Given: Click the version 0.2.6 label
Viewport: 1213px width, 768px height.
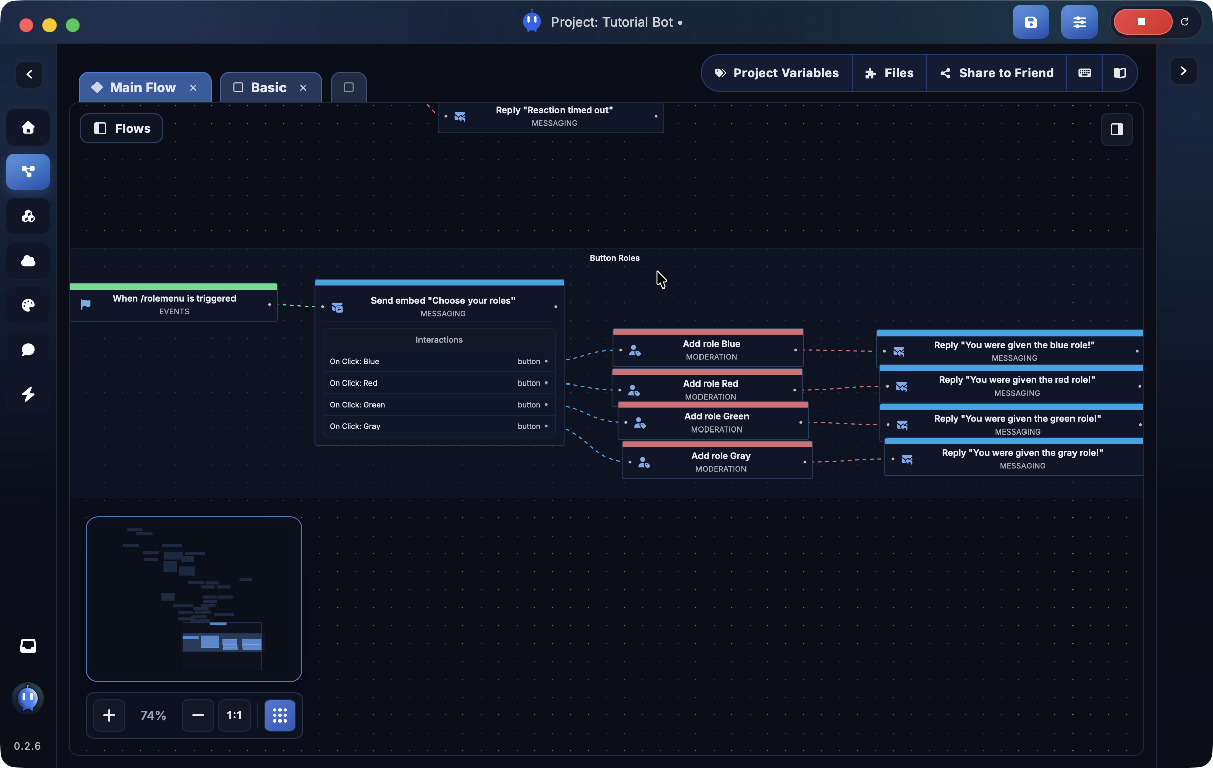Looking at the screenshot, I should pos(27,746).
